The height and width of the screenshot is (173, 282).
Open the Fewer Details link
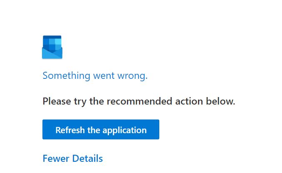pyautogui.click(x=73, y=158)
